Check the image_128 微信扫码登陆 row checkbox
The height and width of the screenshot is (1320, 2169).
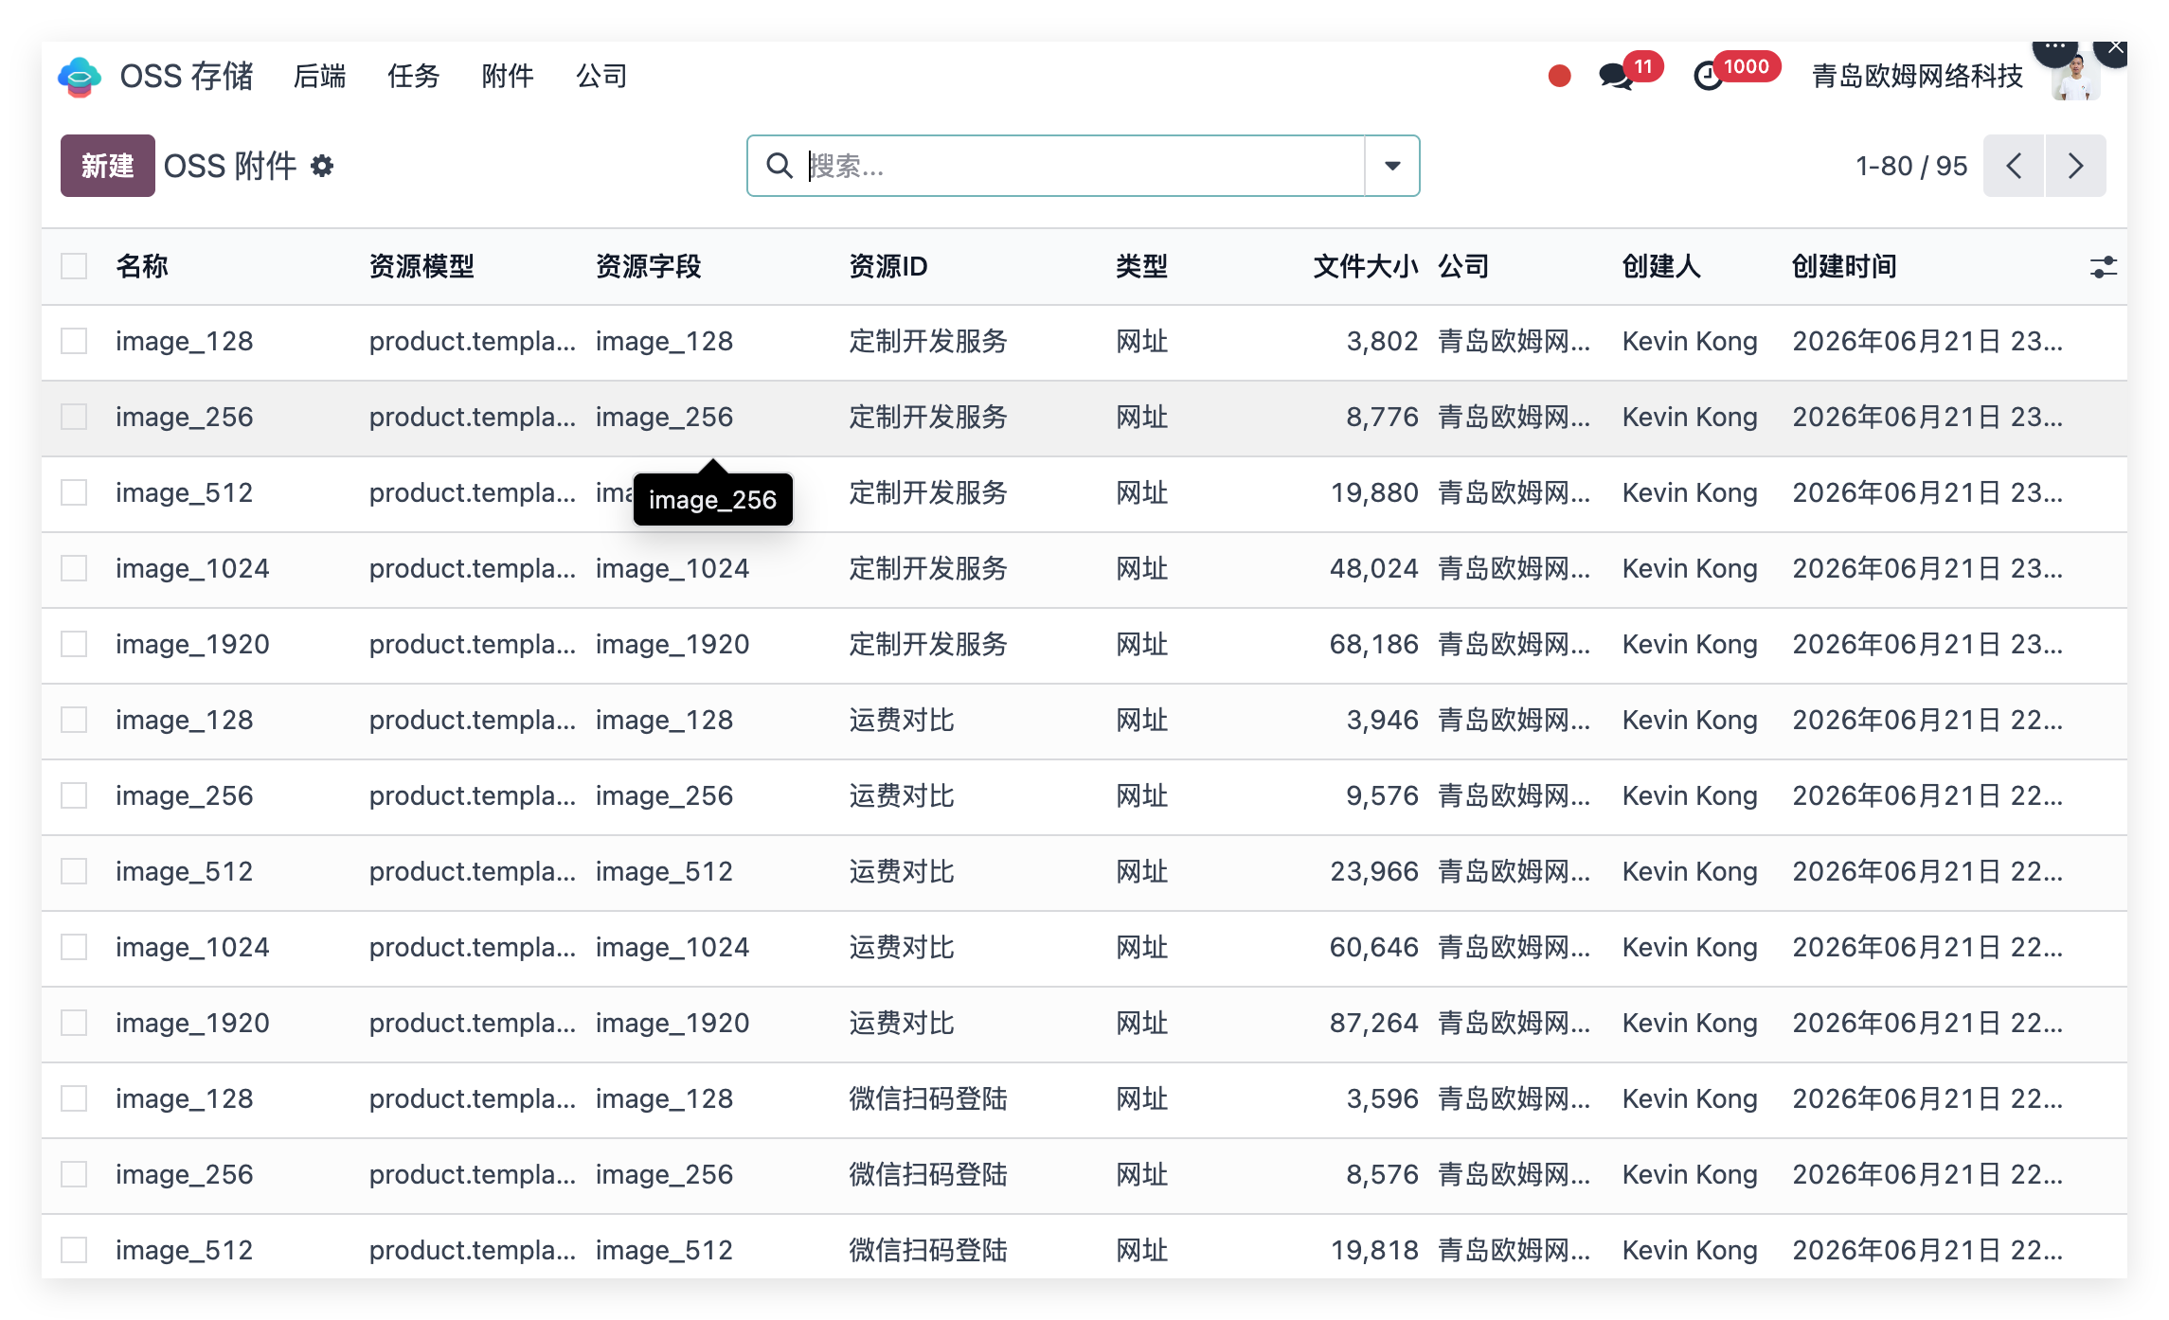[74, 1098]
